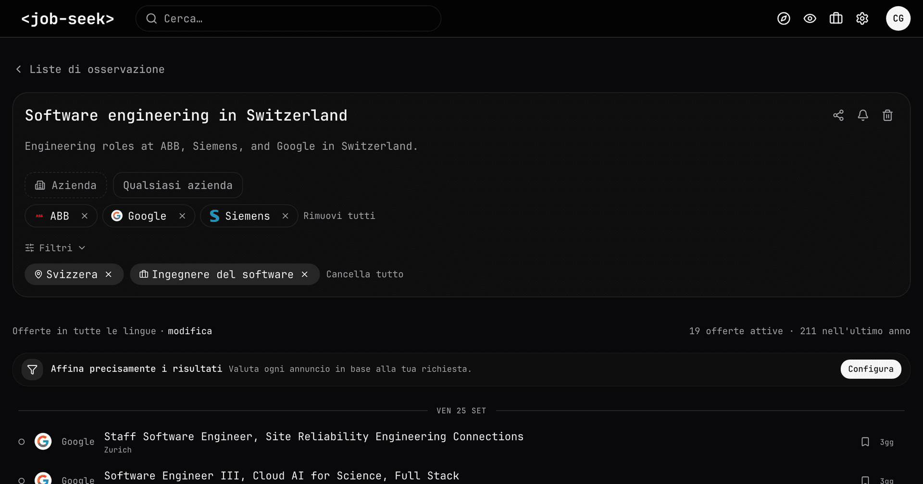Remove ABB company chip
This screenshot has width=923, height=484.
coord(85,216)
